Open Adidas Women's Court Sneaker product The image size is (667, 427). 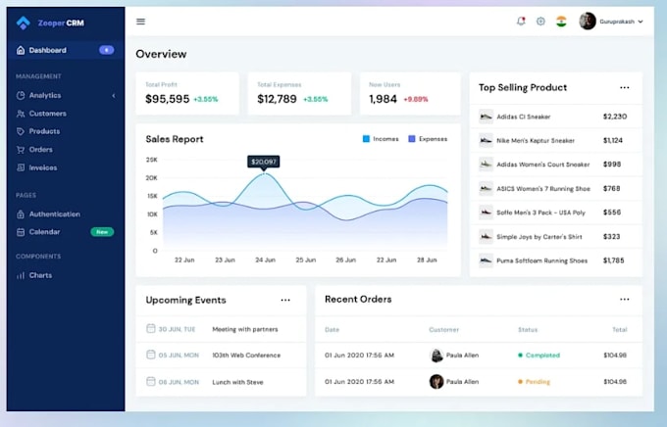point(556,165)
